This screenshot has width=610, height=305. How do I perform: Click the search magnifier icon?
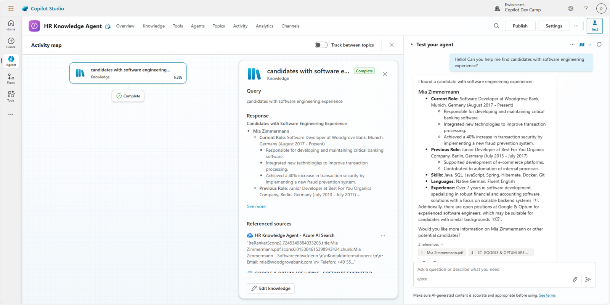[496, 26]
